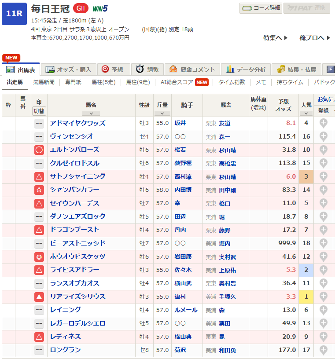
Task: Open jockey page for ルメール
Action: [x=186, y=310]
